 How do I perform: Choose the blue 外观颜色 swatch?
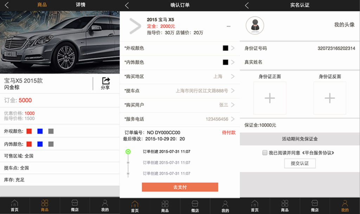40,131
